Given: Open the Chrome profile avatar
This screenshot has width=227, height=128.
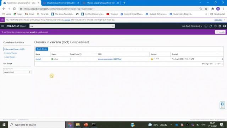Looking at the screenshot, I should coord(218,9).
